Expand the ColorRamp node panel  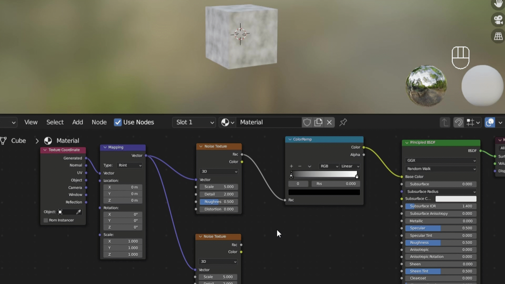[x=290, y=139]
